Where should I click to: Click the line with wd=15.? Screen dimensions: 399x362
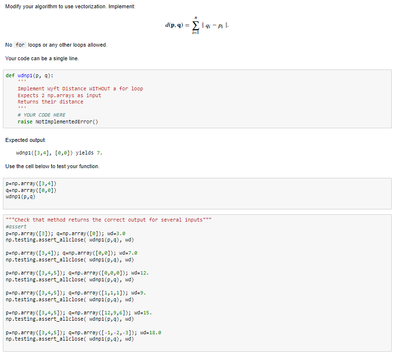[x=79, y=313]
